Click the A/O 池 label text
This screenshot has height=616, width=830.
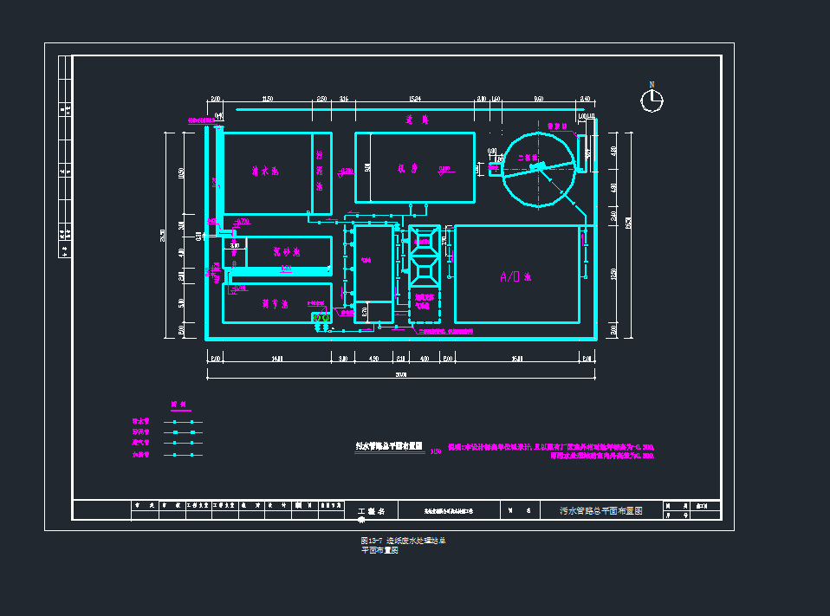515,277
